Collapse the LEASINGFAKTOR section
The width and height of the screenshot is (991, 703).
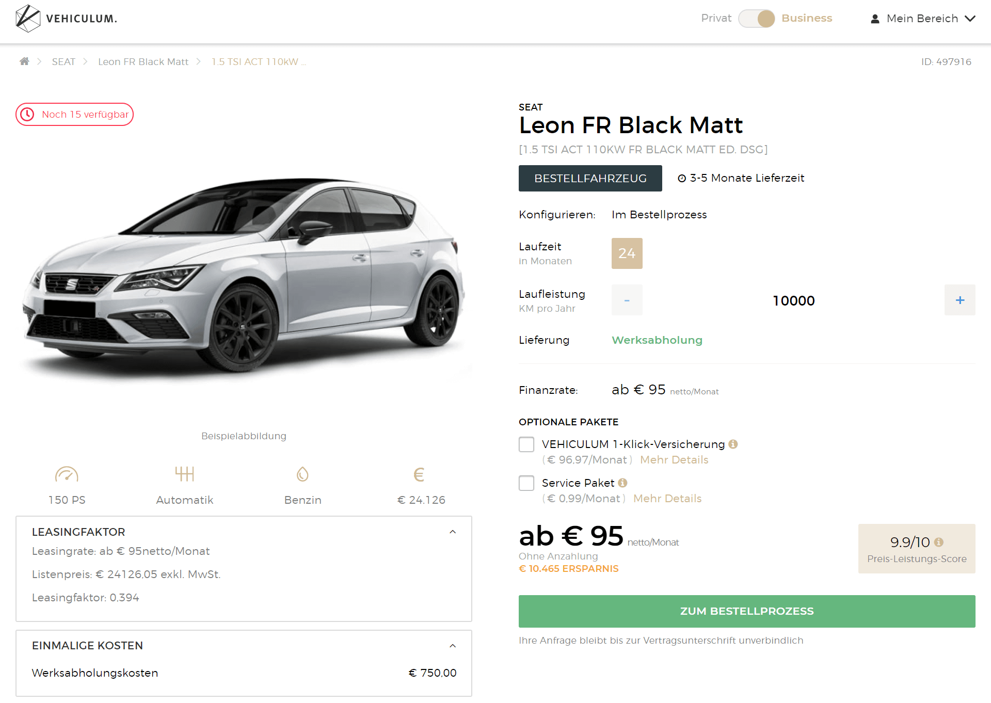[x=453, y=532]
